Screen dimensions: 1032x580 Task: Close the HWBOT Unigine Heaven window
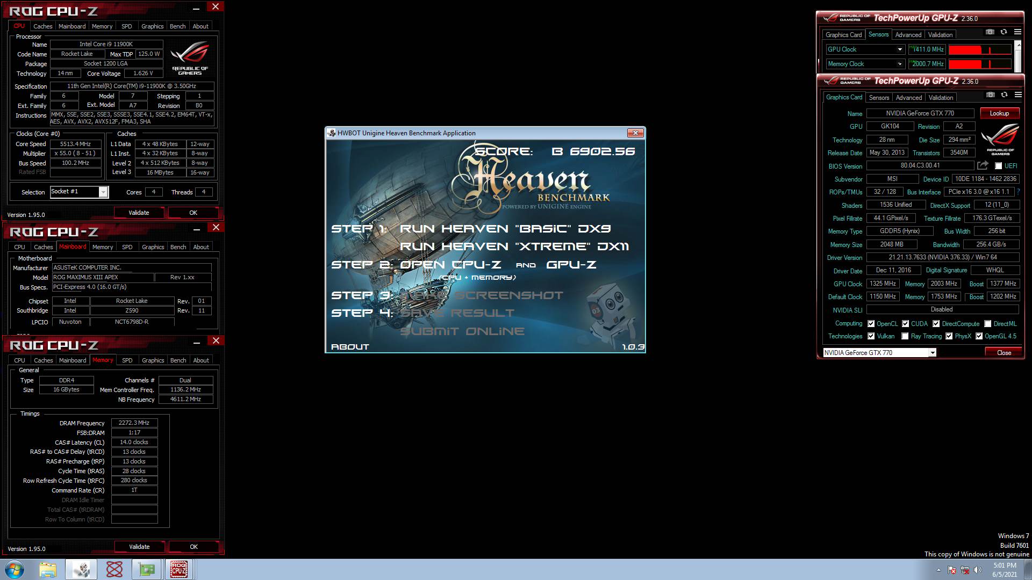pyautogui.click(x=635, y=133)
